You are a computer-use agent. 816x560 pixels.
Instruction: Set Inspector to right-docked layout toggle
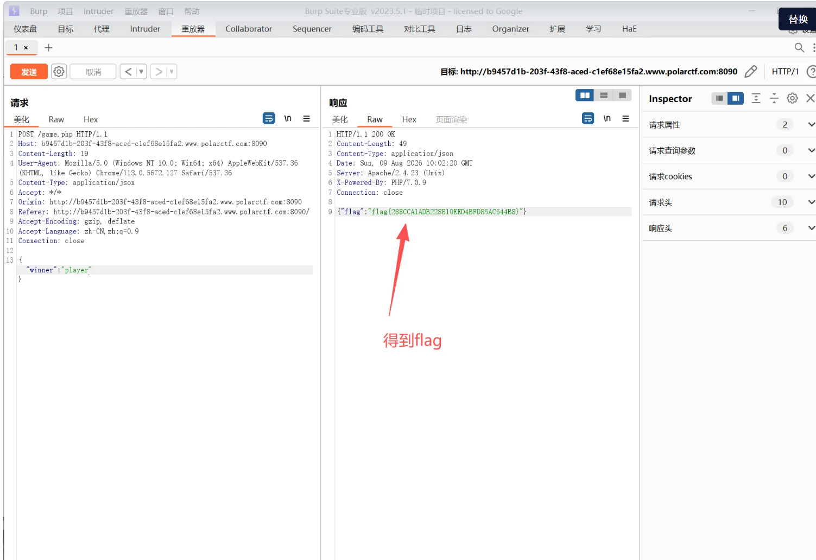point(736,98)
